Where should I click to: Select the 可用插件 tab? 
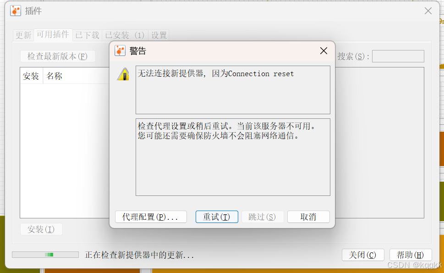point(53,34)
